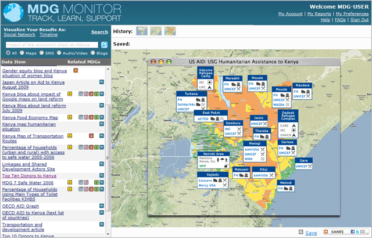Open OECD AID Graph link
Image resolution: width=372 pixels, height=238 pixels.
[20, 206]
